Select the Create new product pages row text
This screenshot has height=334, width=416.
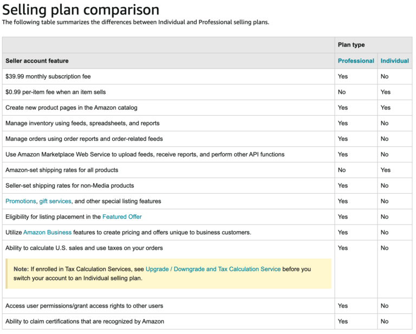(71, 108)
